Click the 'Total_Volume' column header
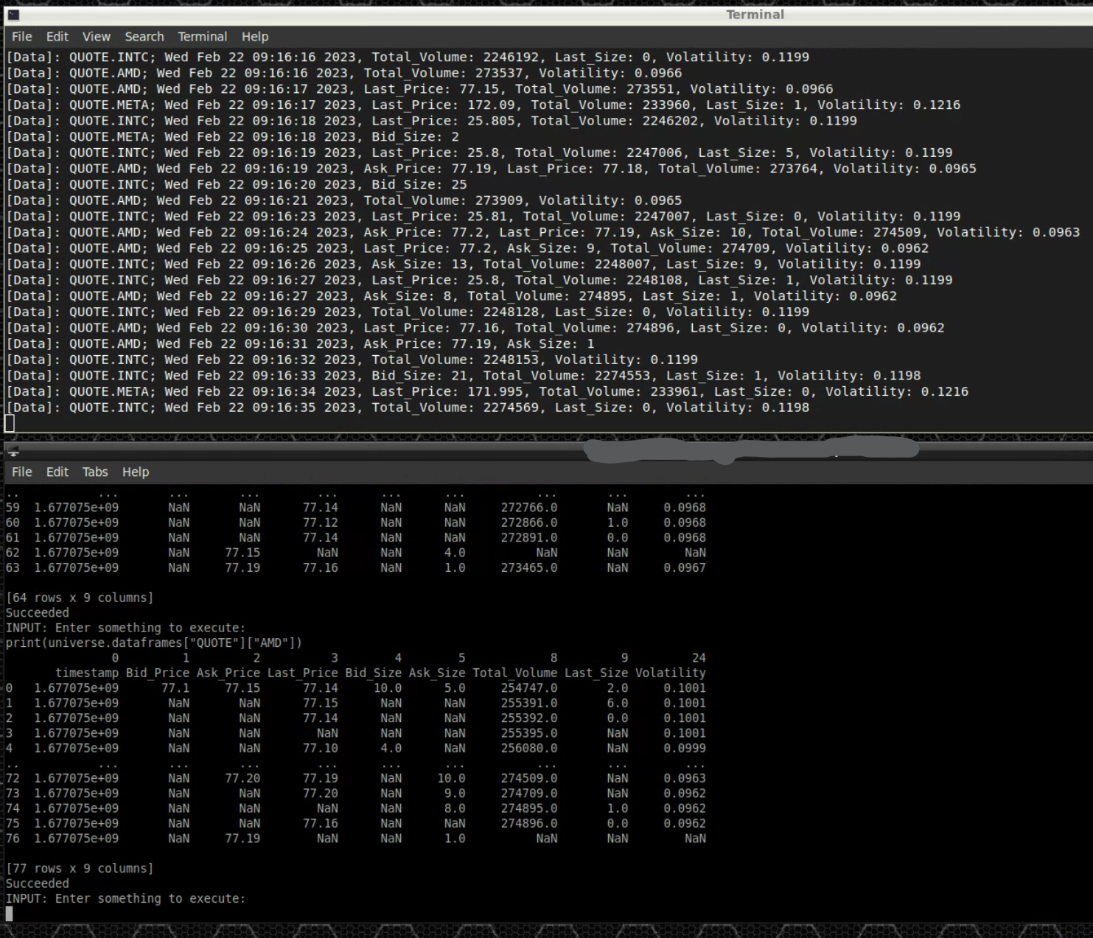The width and height of the screenshot is (1093, 938). point(515,673)
